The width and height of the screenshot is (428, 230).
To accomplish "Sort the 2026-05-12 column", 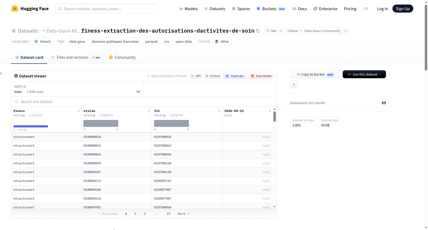I will tap(270, 111).
